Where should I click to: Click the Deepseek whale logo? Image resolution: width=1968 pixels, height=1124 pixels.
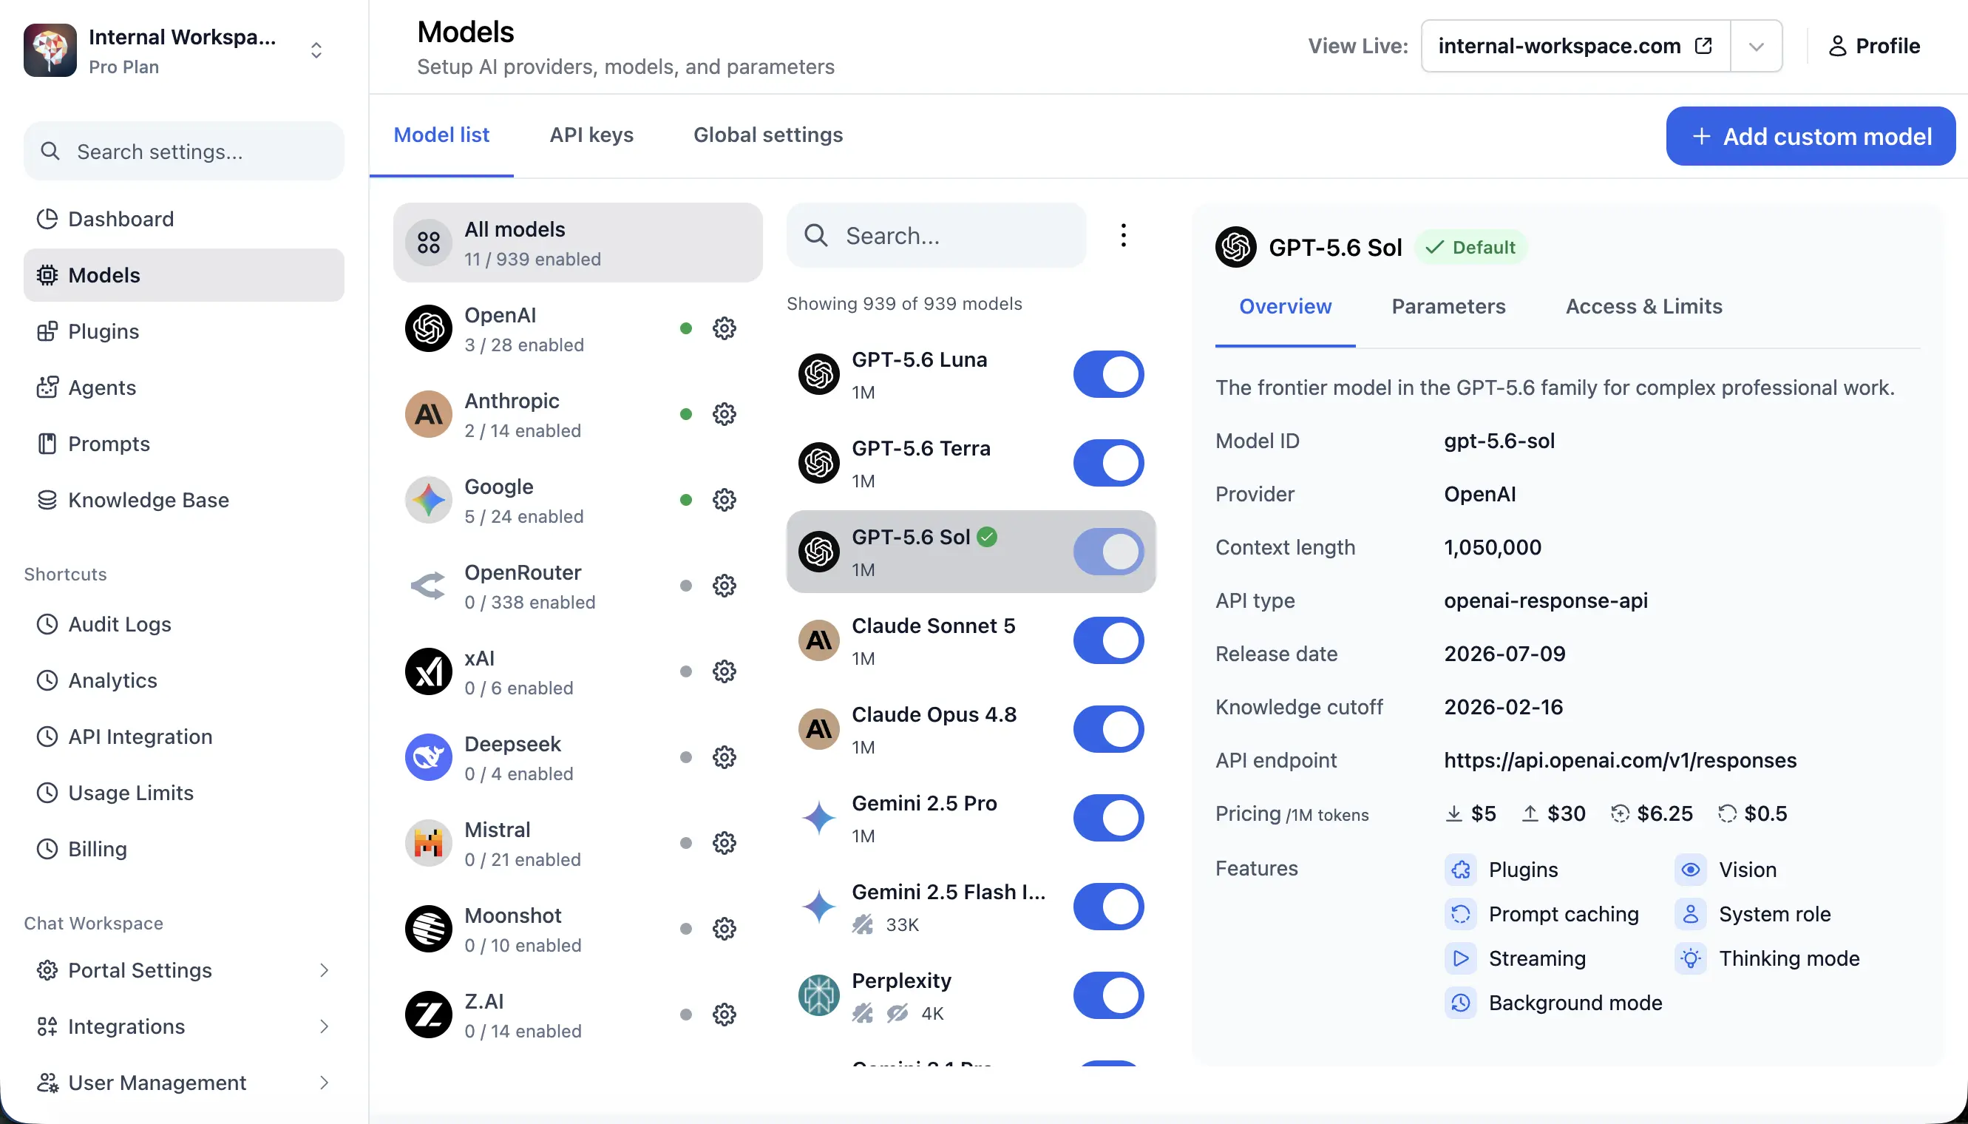[x=428, y=757]
